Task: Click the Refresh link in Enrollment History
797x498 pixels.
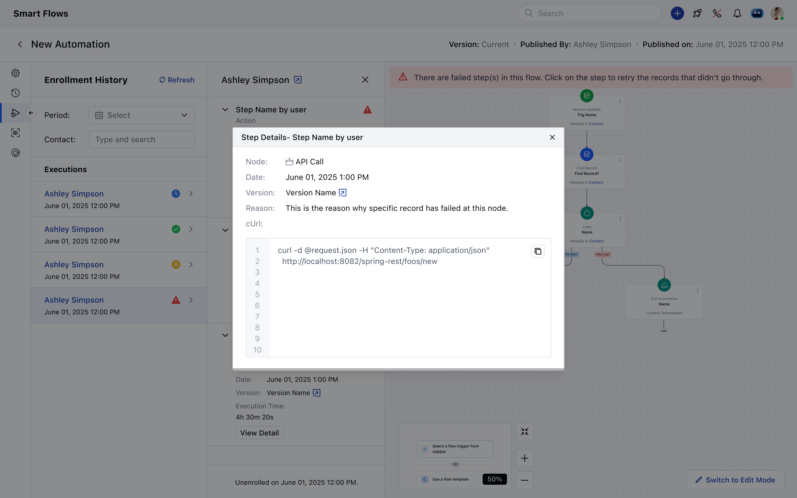Action: point(177,80)
